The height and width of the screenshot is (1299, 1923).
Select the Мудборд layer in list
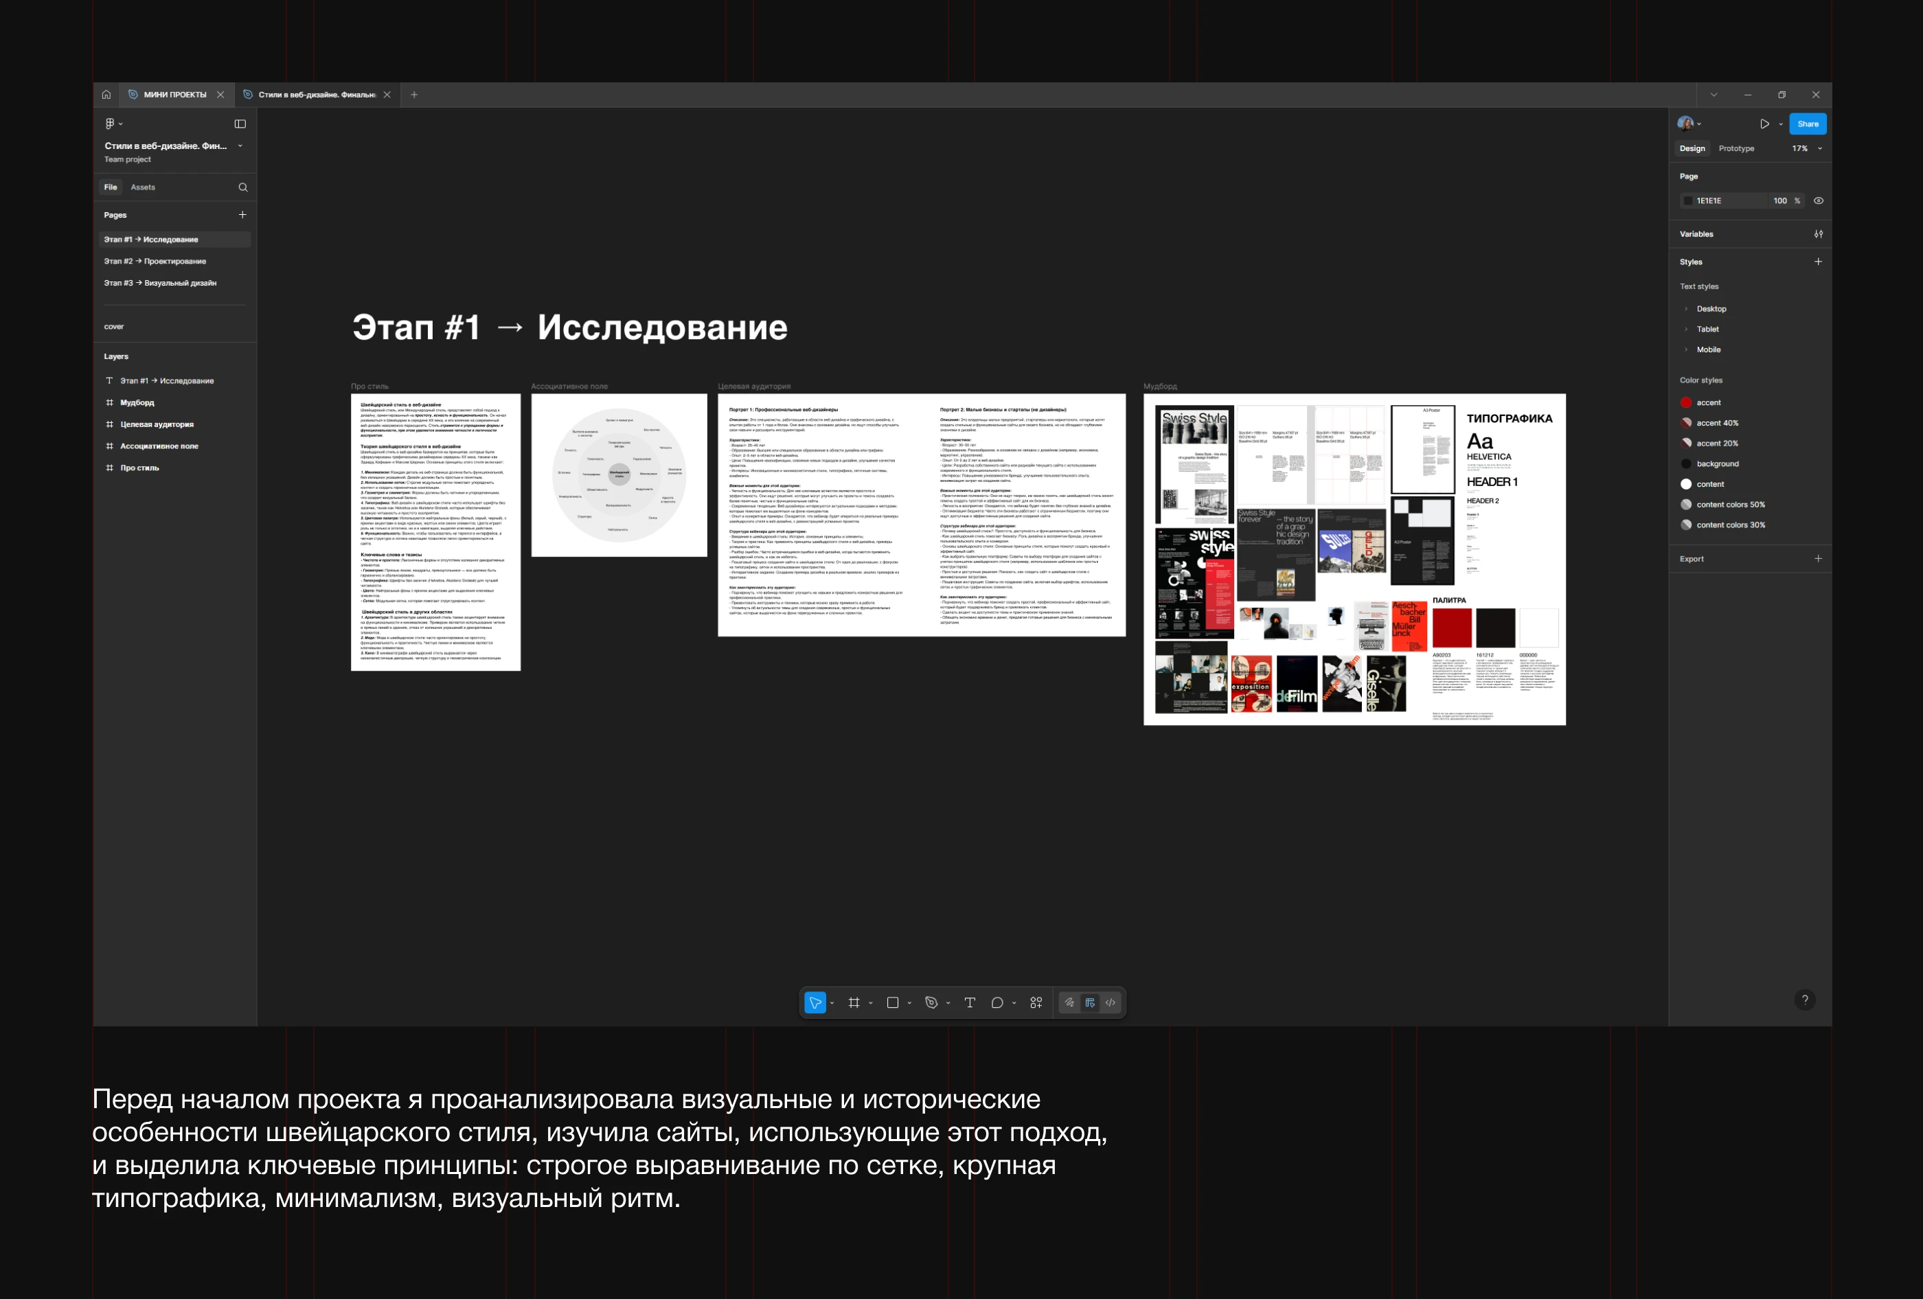(137, 403)
